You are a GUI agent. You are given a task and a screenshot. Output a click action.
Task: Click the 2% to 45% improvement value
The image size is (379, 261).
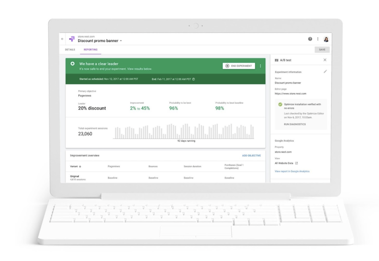coord(140,108)
